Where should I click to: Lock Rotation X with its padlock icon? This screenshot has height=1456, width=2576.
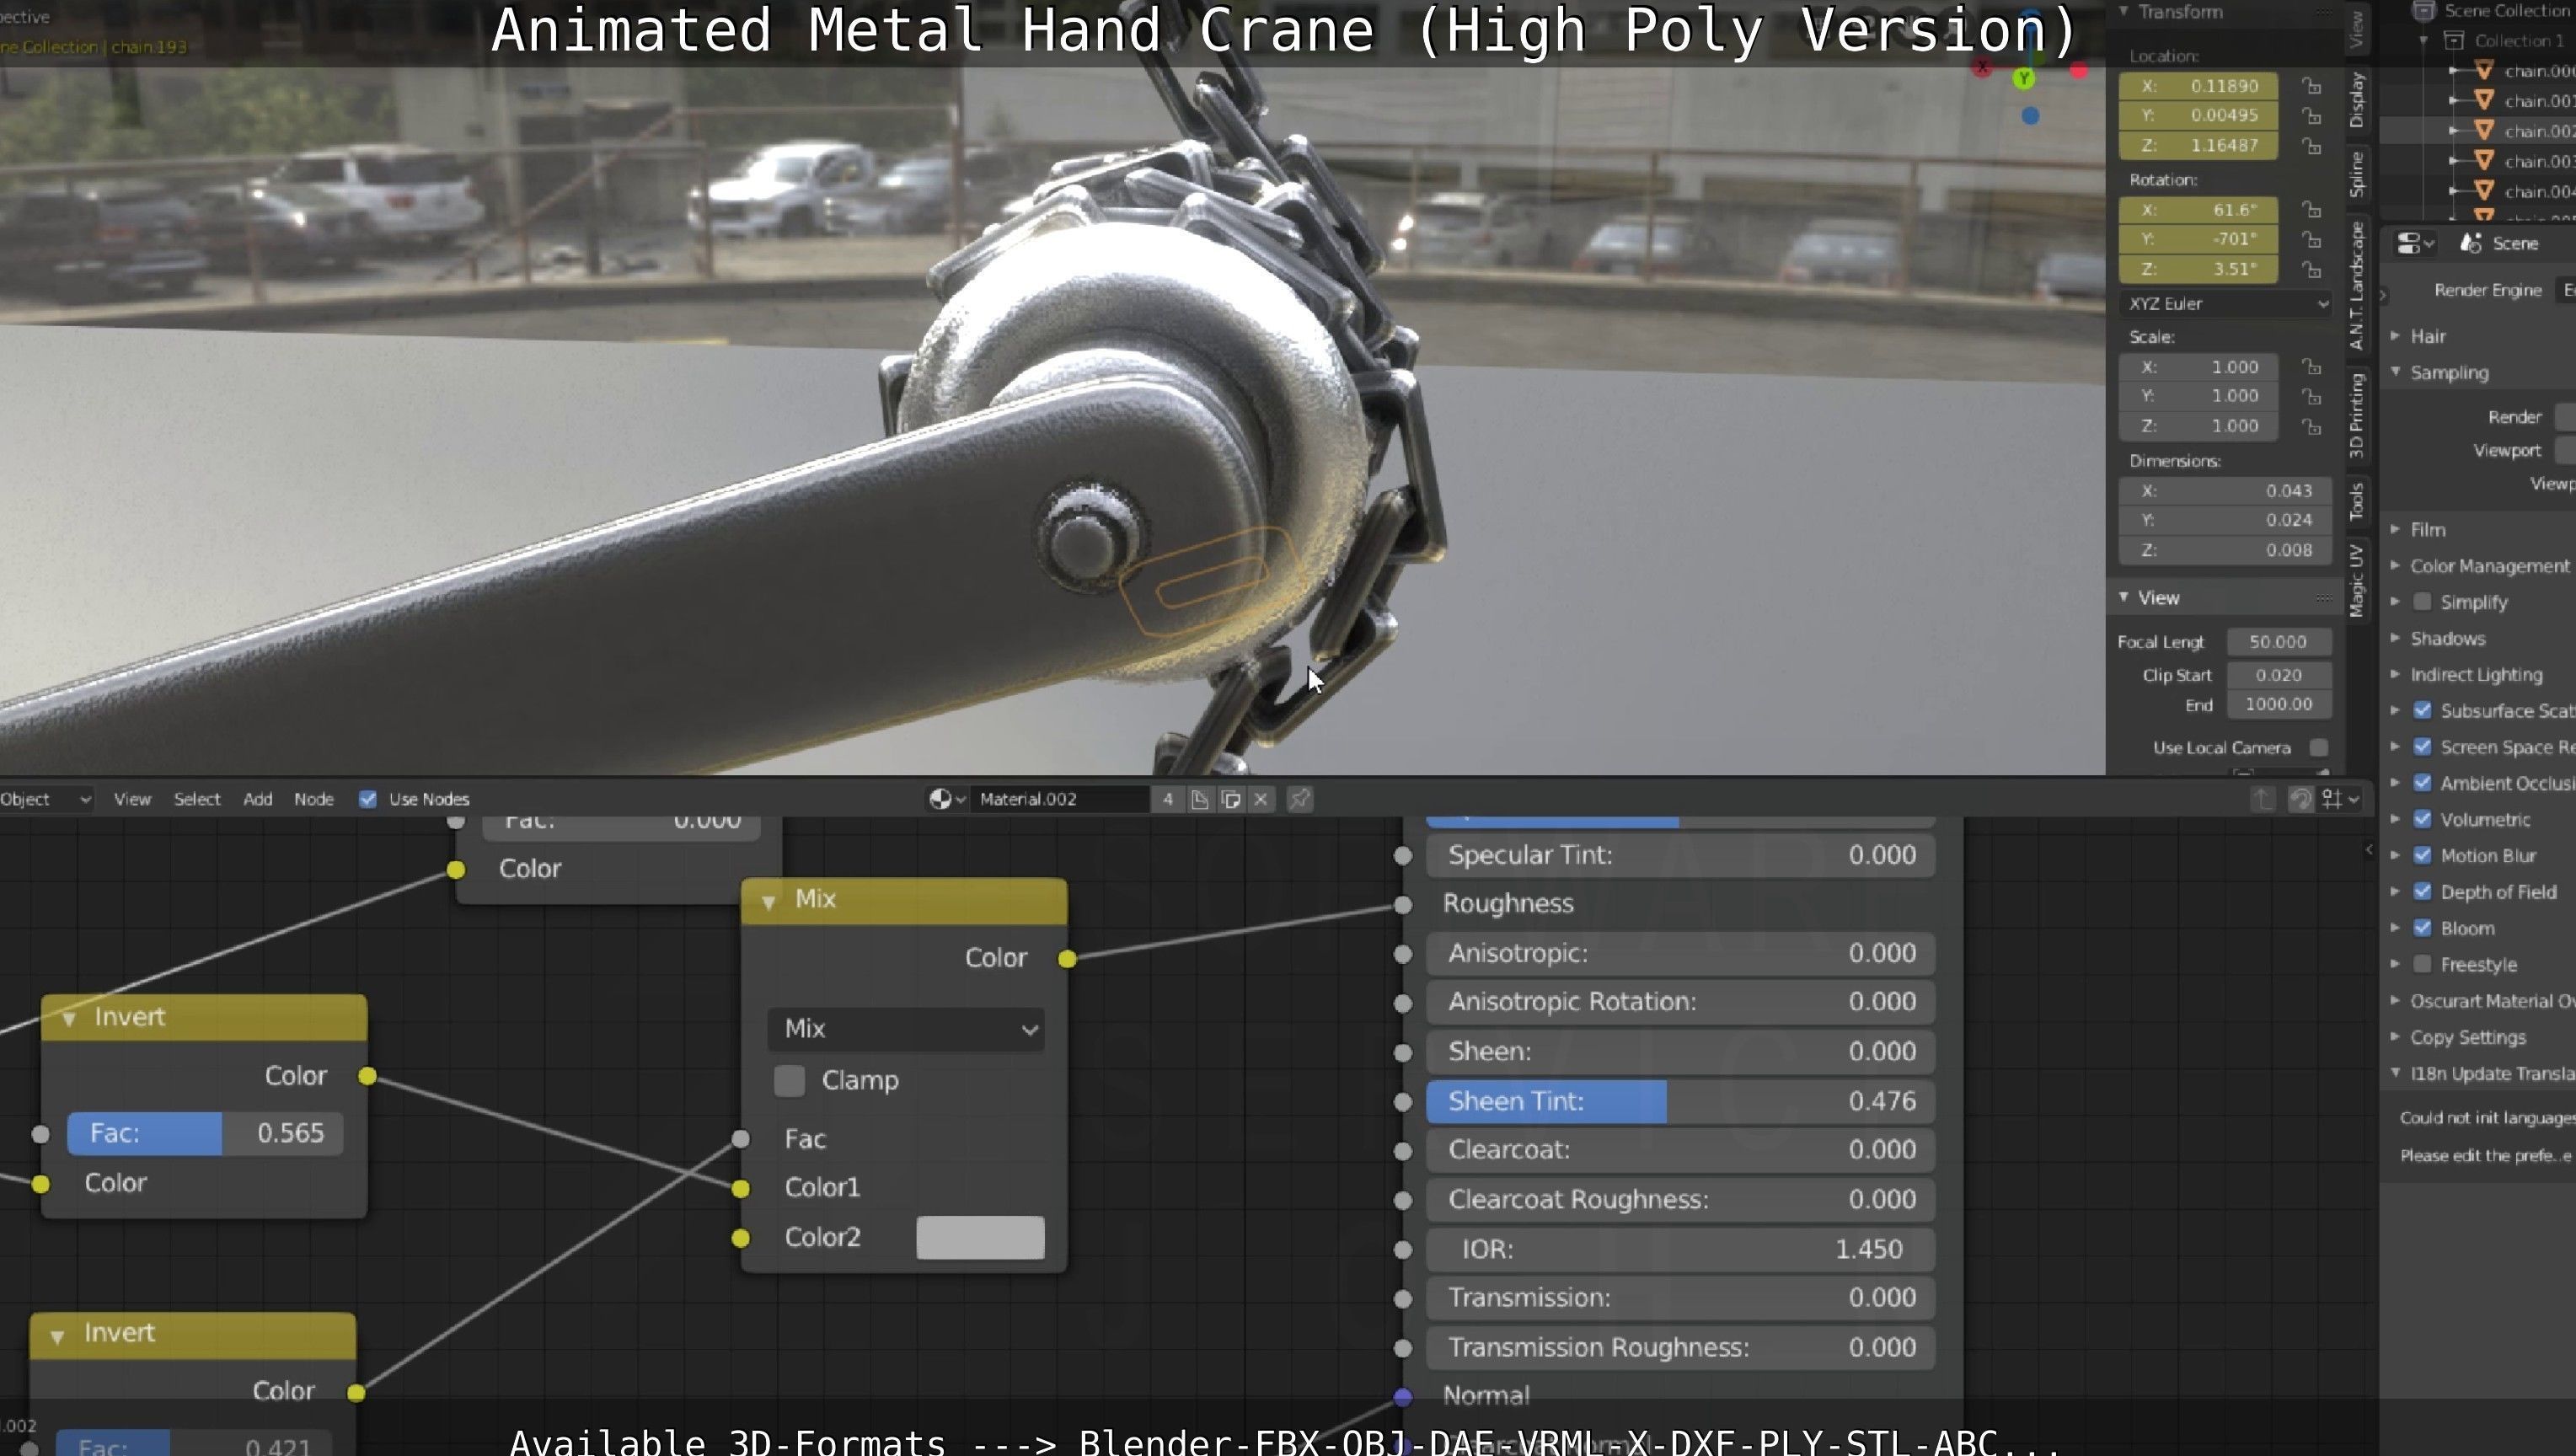pyautogui.click(x=2311, y=210)
